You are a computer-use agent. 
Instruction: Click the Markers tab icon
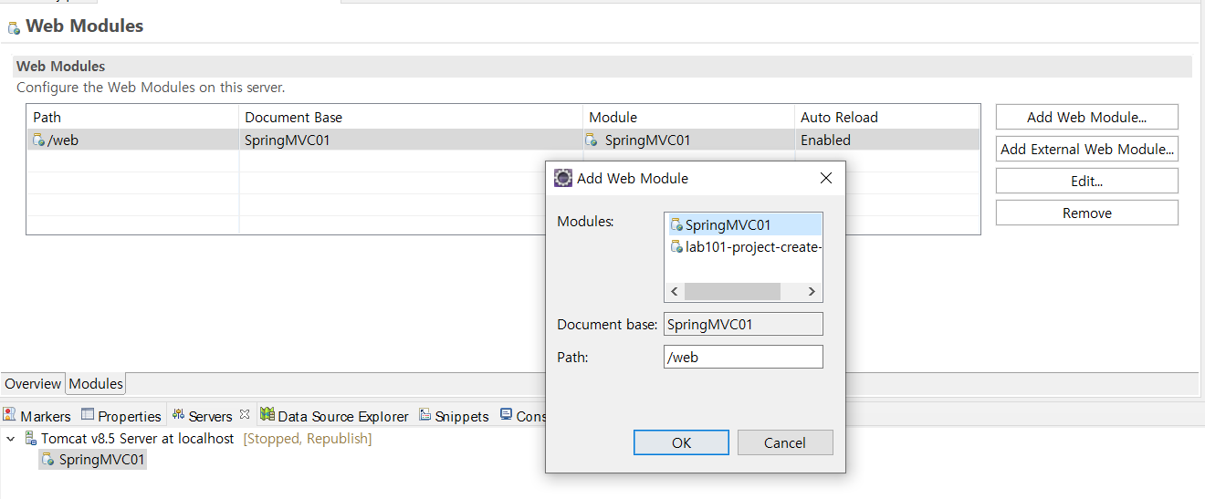(11, 415)
